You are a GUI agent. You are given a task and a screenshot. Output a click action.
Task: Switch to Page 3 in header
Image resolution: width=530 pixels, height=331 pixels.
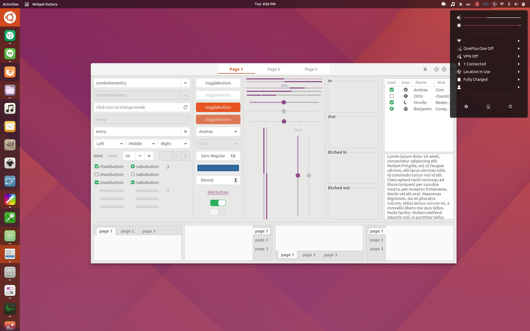[x=311, y=69]
